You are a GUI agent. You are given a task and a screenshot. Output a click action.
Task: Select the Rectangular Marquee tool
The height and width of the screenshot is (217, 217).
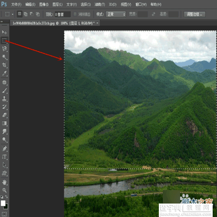(4, 40)
